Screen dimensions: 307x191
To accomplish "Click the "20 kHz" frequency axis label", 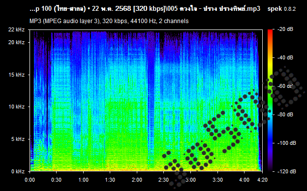I will [16, 42].
